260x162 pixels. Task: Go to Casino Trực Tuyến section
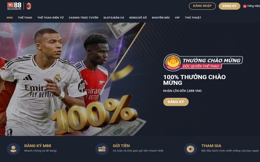click(84, 17)
